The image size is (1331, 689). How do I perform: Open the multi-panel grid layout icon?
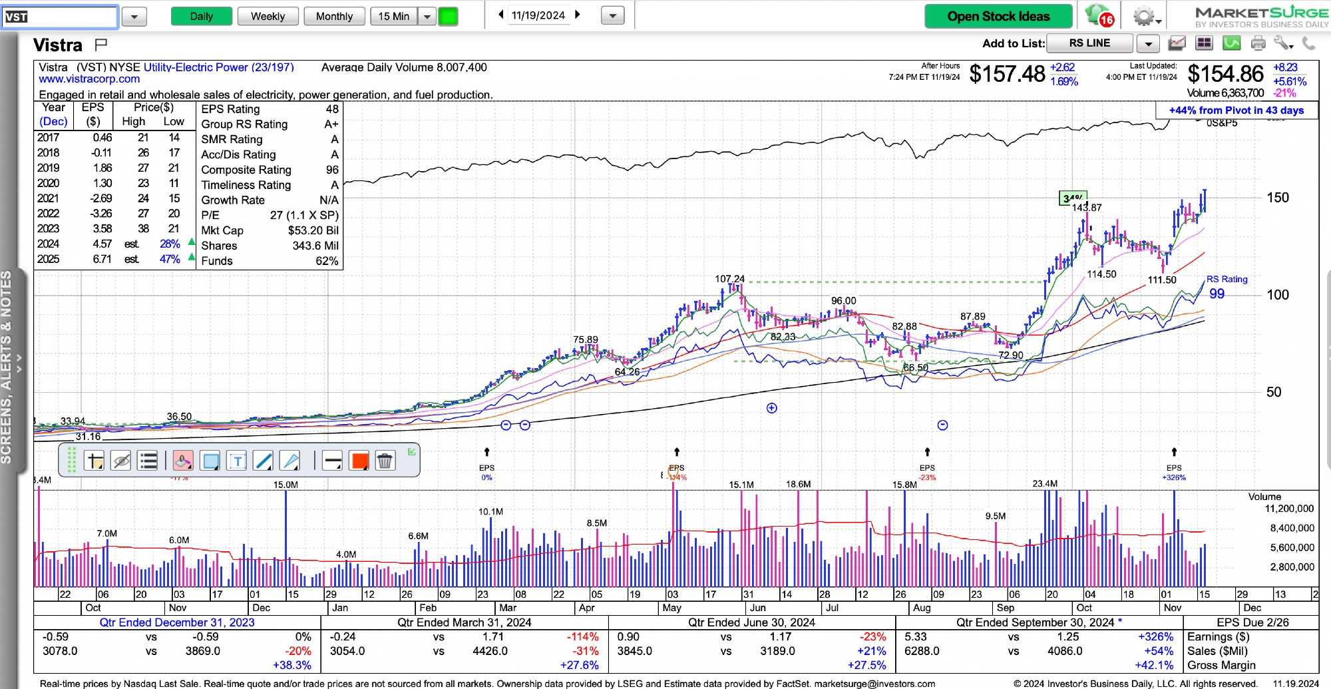pyautogui.click(x=1204, y=43)
